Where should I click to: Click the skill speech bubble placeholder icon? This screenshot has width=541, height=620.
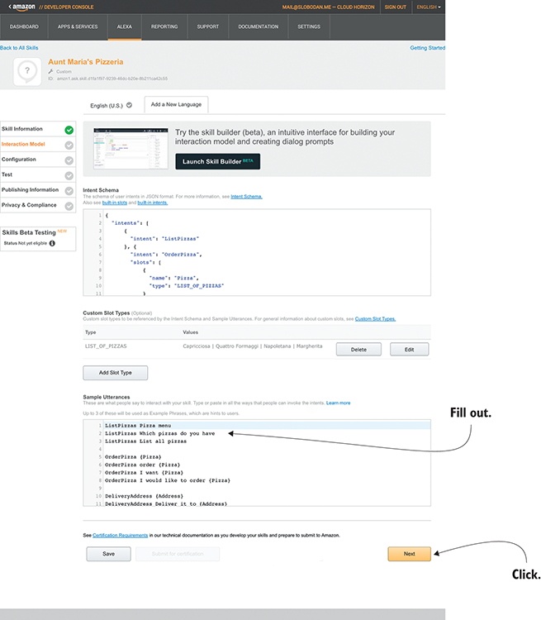pyautogui.click(x=26, y=72)
